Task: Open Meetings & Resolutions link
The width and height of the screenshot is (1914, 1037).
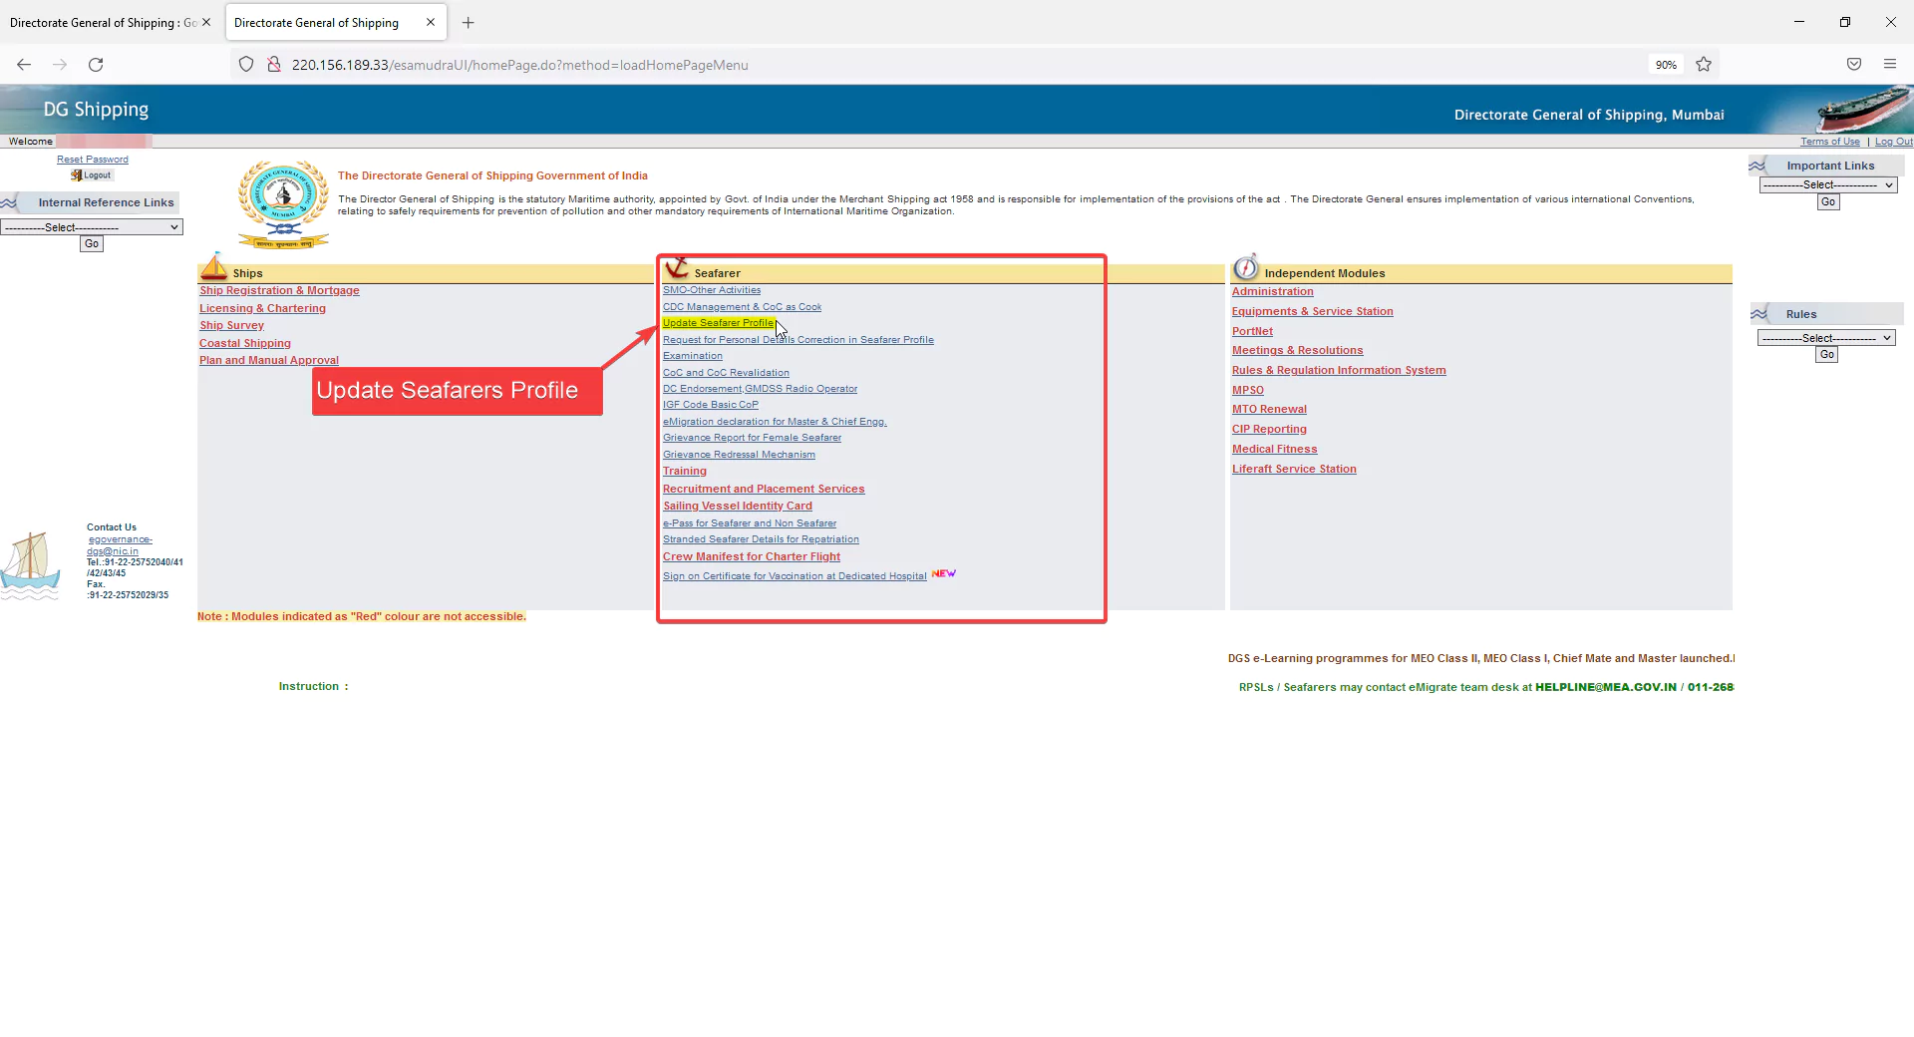Action: [x=1297, y=351]
